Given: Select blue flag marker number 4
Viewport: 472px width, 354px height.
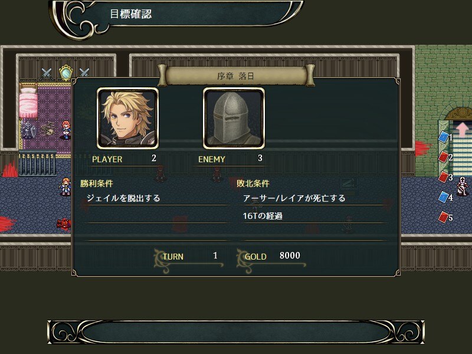Looking at the screenshot, I should [444, 197].
